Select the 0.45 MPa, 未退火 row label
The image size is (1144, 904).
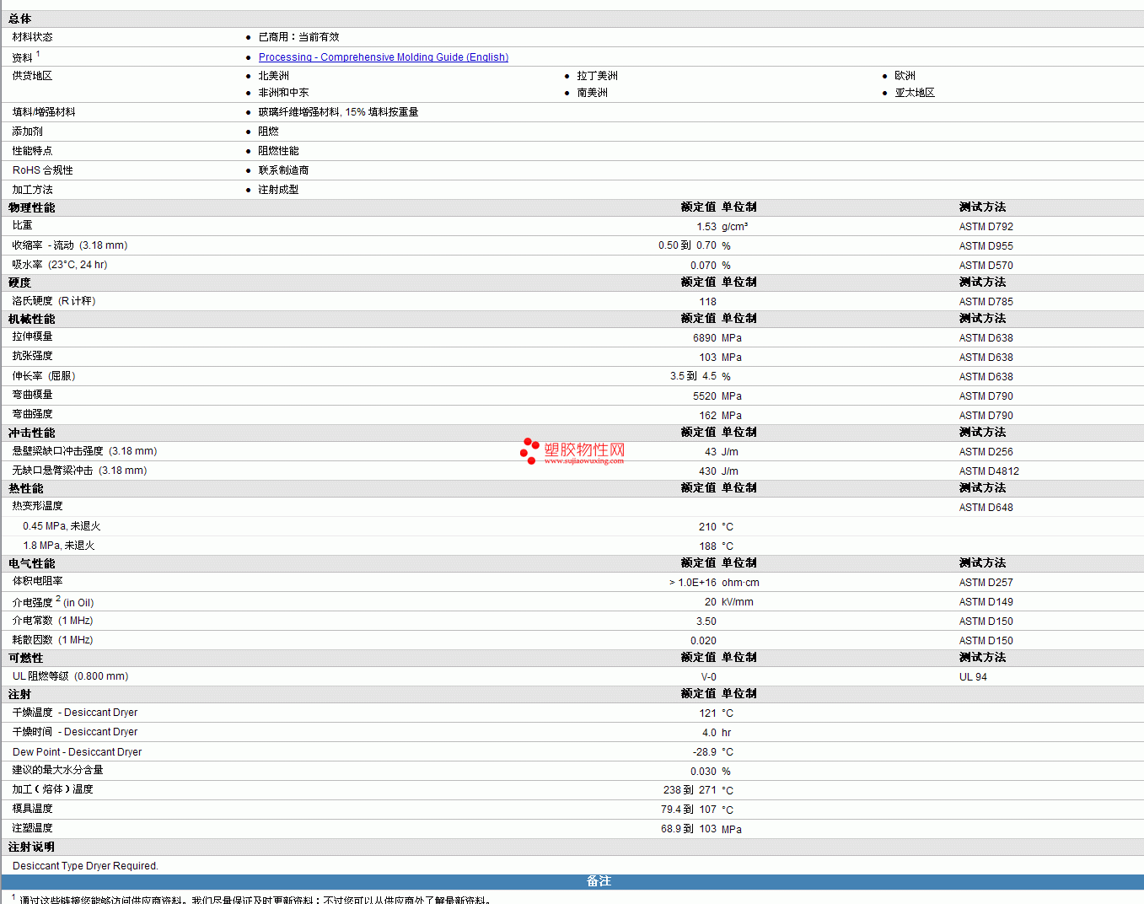tap(62, 526)
